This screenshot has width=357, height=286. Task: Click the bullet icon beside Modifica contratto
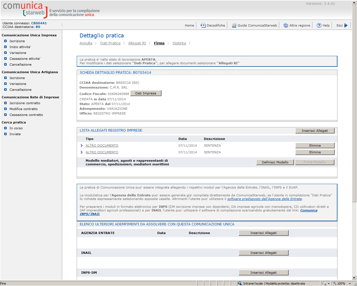point(5,109)
